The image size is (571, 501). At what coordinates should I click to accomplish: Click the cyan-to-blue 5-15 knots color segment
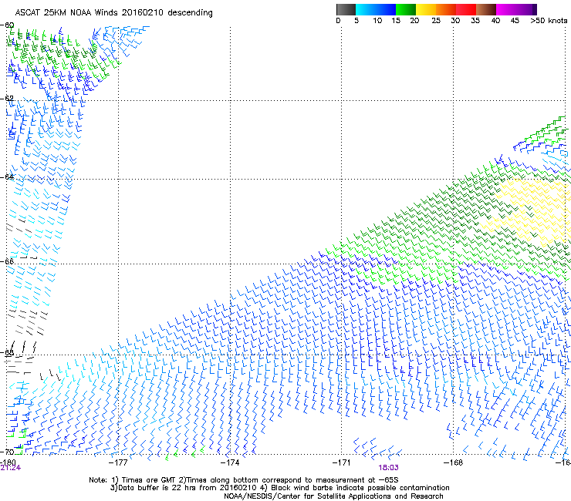[x=376, y=9]
